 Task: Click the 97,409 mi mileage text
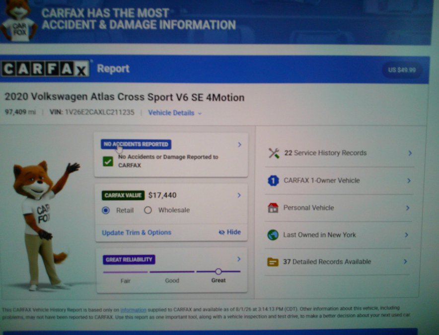click(20, 112)
